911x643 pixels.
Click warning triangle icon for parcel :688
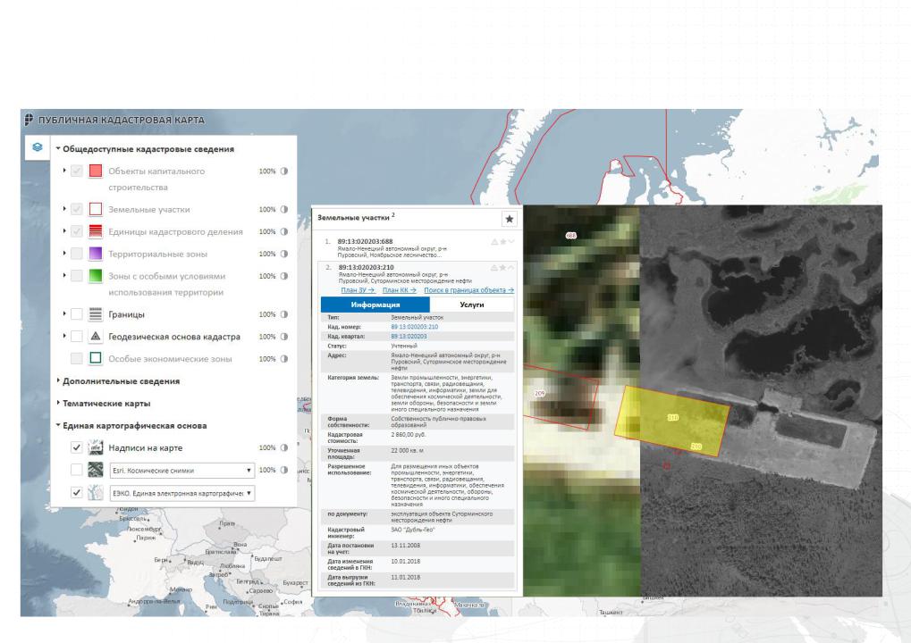494,241
